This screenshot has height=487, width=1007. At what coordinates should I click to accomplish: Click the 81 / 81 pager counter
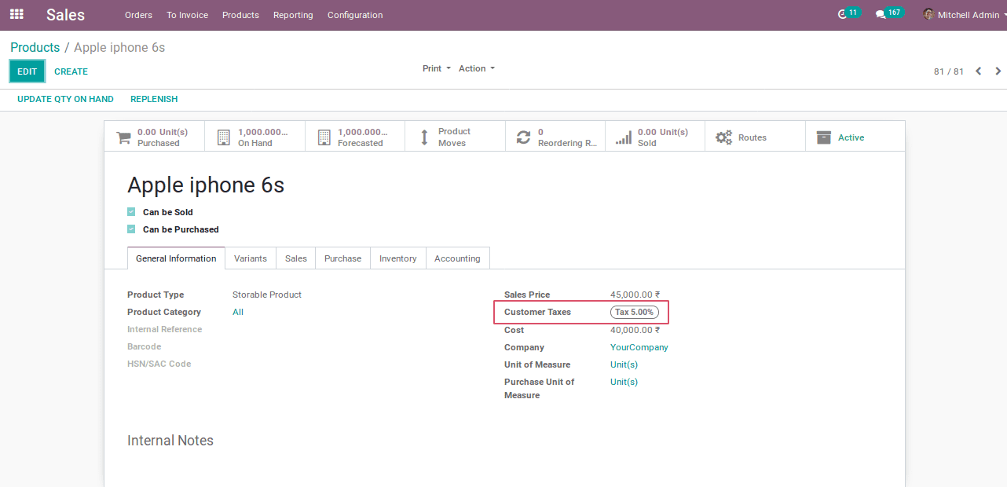click(x=949, y=71)
